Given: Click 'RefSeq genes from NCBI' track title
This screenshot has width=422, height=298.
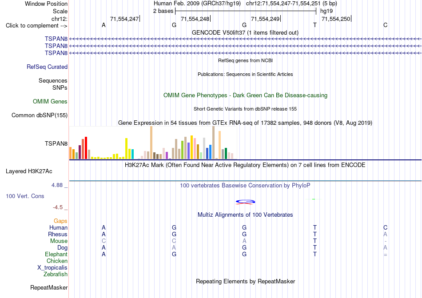Looking at the screenshot, I should [245, 60].
